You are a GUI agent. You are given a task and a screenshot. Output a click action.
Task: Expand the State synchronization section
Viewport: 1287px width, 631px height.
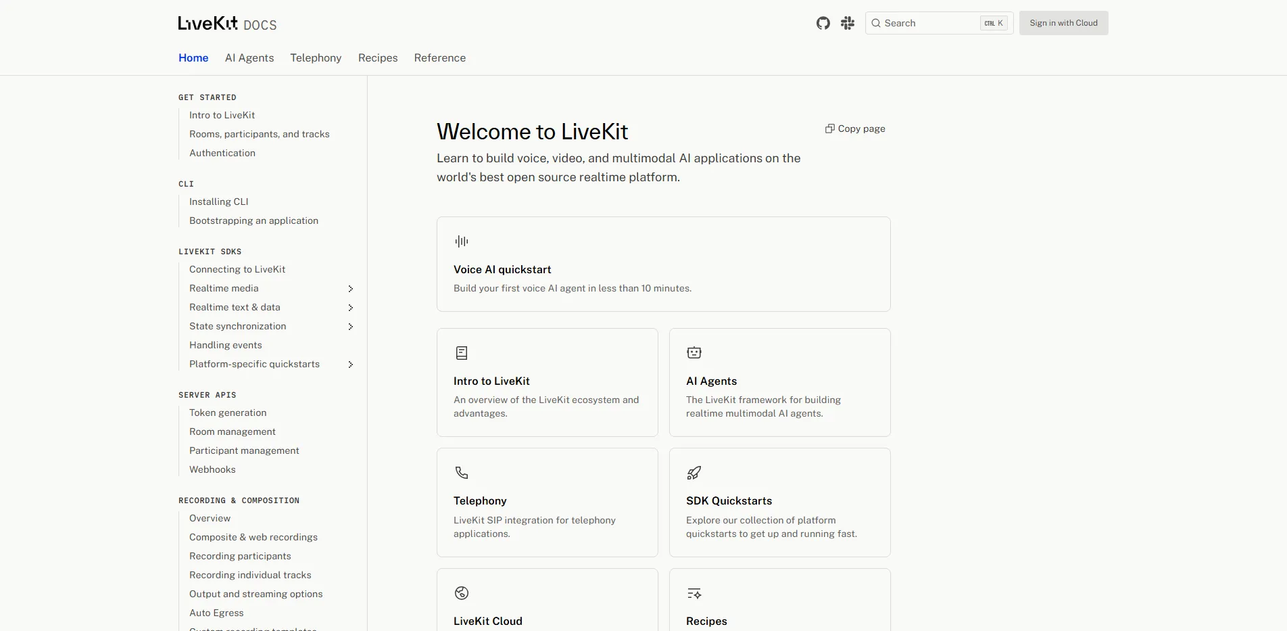pos(350,327)
